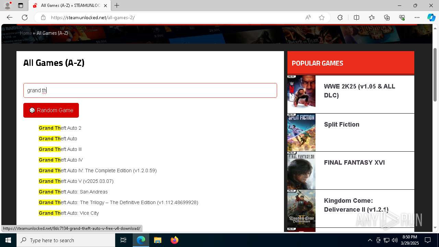
Task: Click the Edge taskbar icon
Action: tap(141, 240)
